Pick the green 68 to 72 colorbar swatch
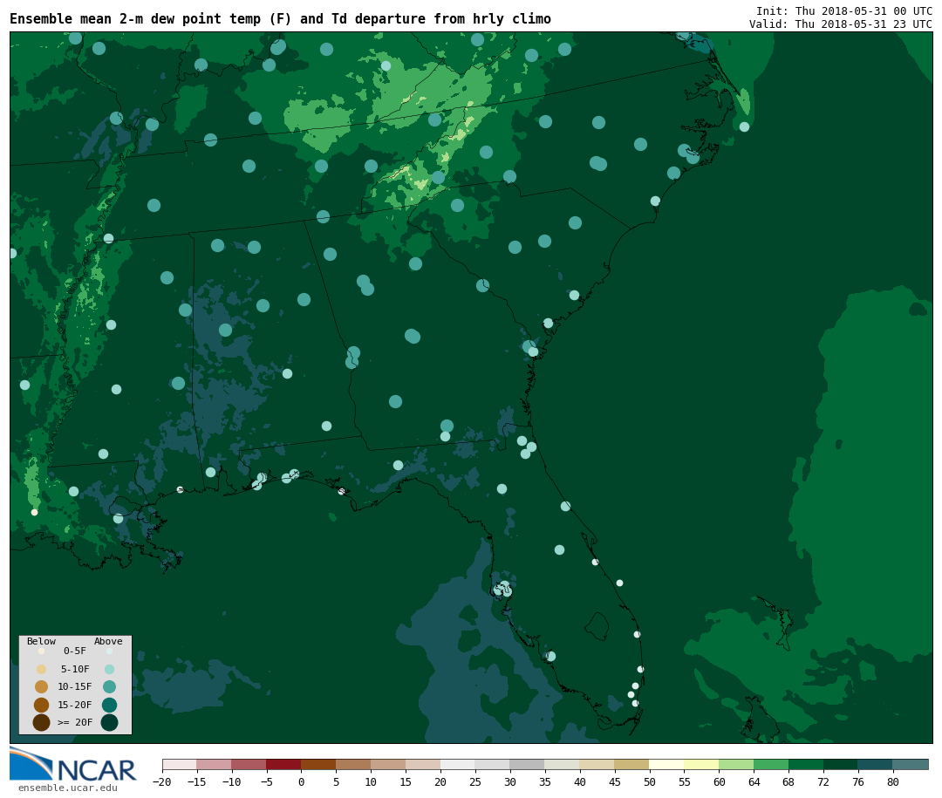The width and height of the screenshot is (942, 798). [806, 764]
